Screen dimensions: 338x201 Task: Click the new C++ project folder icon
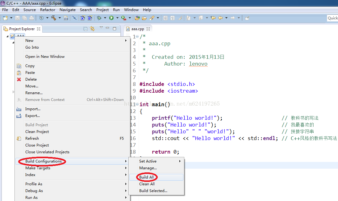137,18
